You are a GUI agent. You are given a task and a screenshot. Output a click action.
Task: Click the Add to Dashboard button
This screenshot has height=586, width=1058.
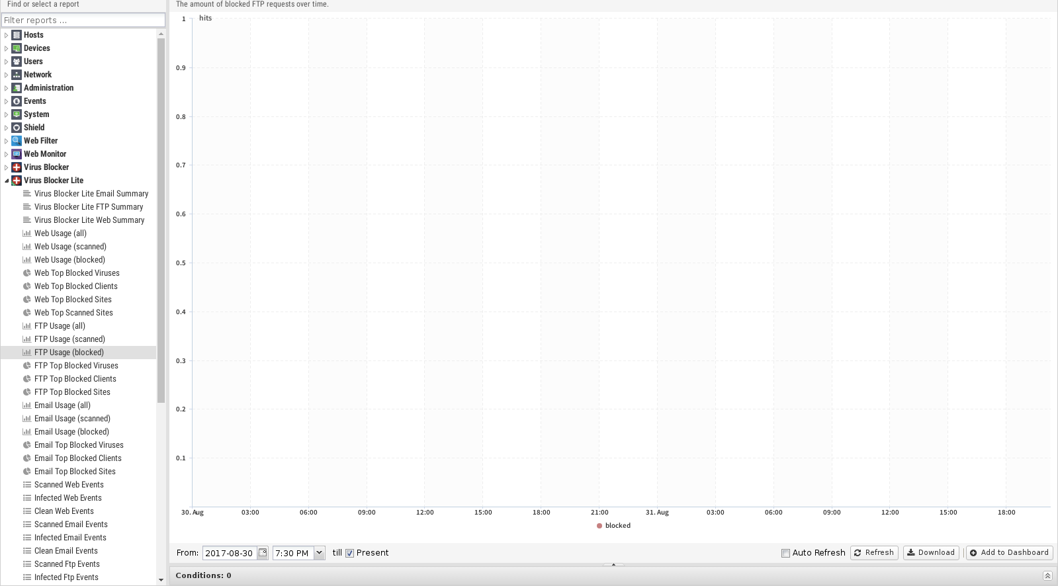[x=1009, y=553]
